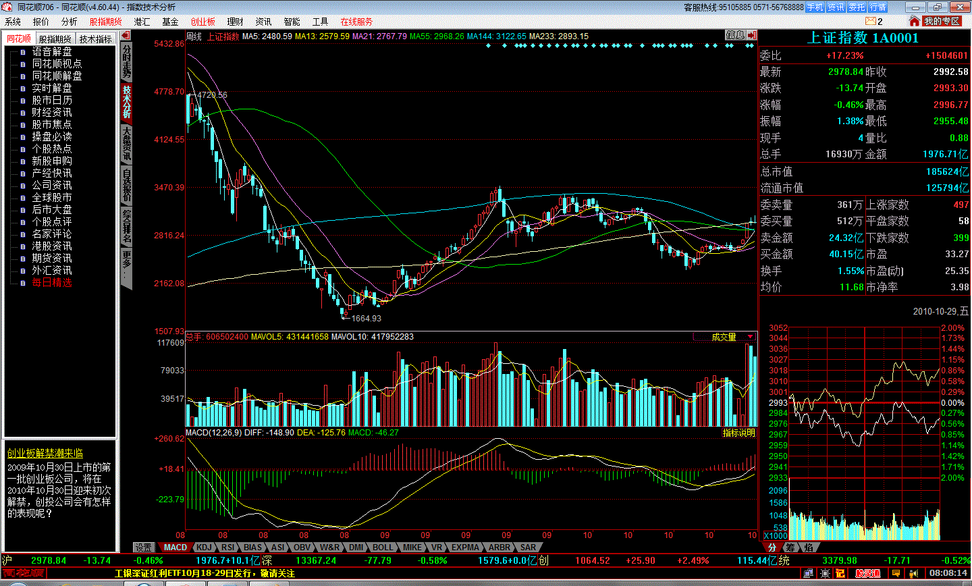972x586 pixels.
Task: Click the scrolling ETF announcement ticker
Action: (x=205, y=573)
